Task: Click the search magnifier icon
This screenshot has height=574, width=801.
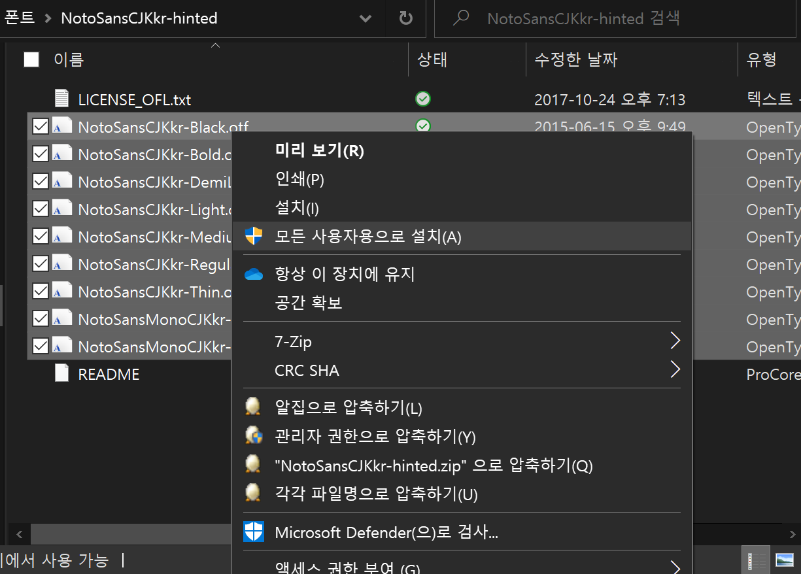Action: [461, 18]
